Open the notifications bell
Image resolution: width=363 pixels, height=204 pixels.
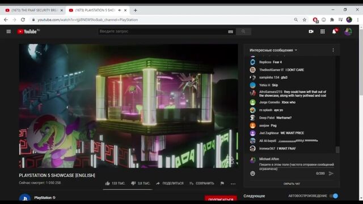point(334,32)
